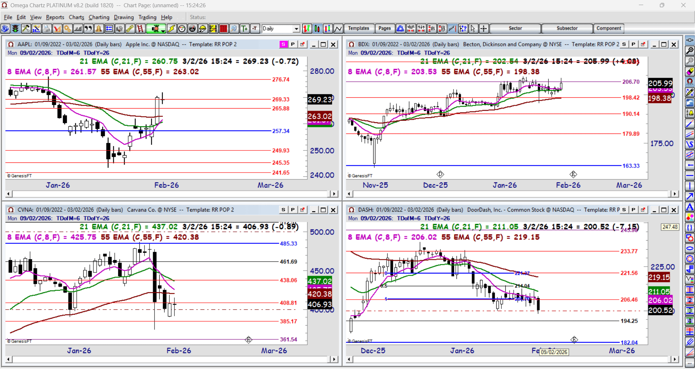
Task: Click the green T plus icon
Action: click(245, 29)
